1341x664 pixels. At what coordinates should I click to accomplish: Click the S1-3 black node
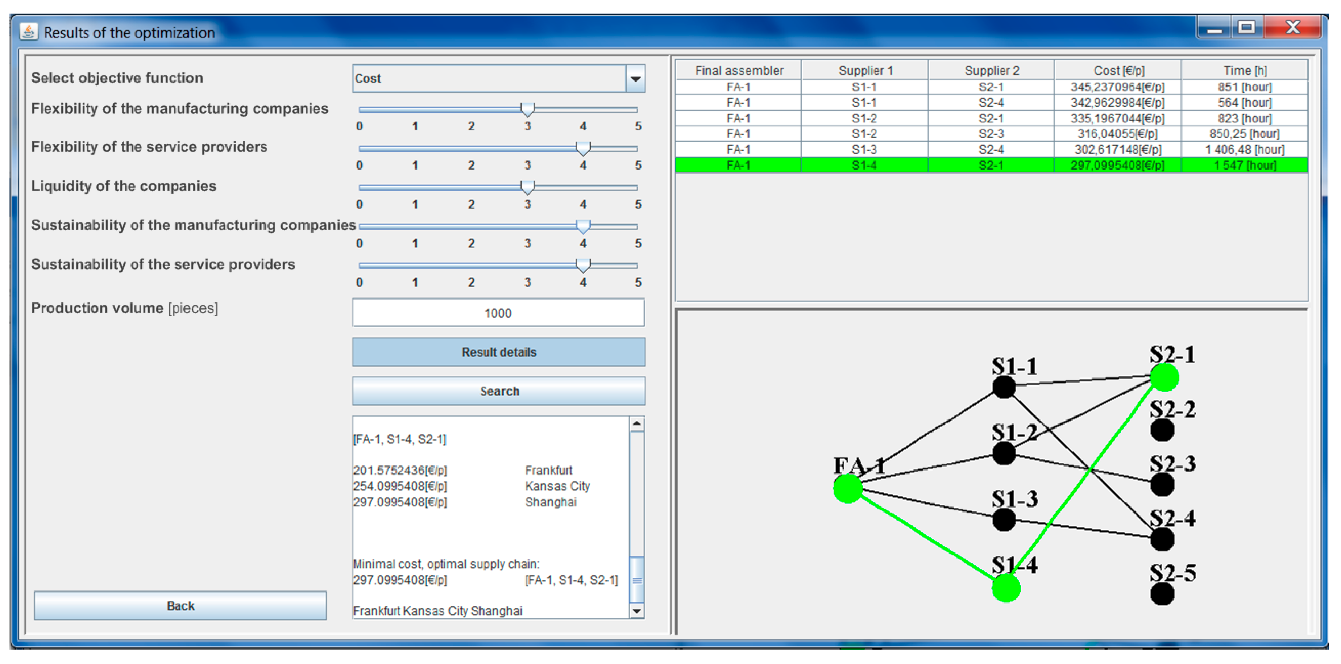1004,519
